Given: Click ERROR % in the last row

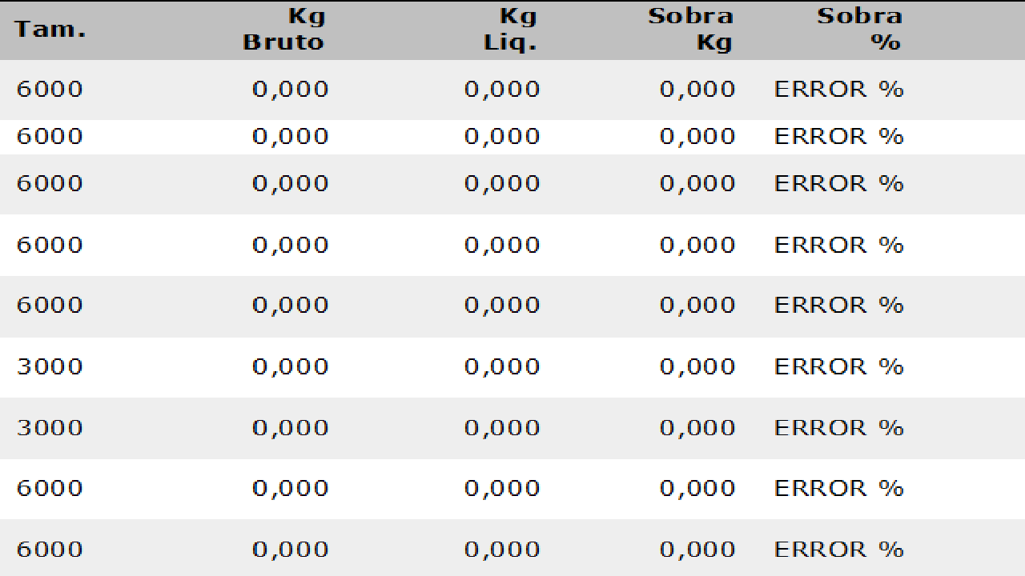Looking at the screenshot, I should (838, 549).
